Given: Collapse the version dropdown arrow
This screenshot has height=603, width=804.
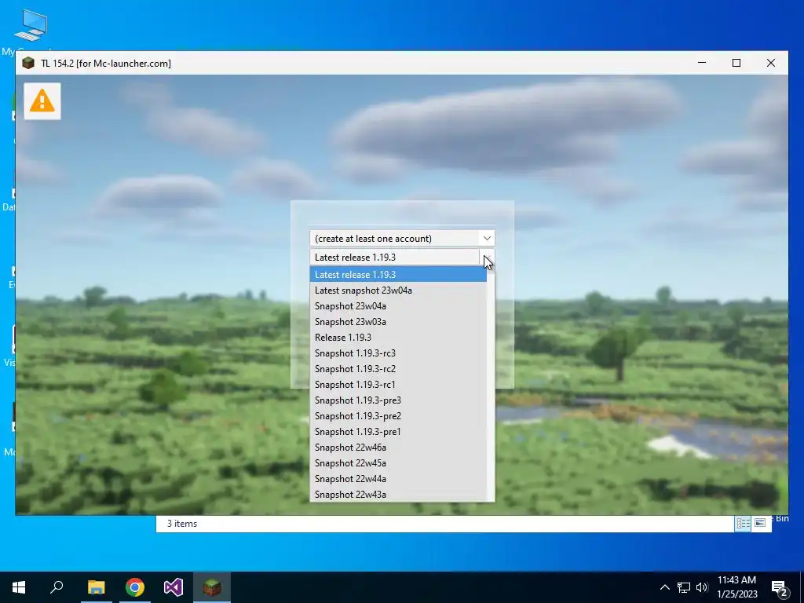Looking at the screenshot, I should click(487, 257).
